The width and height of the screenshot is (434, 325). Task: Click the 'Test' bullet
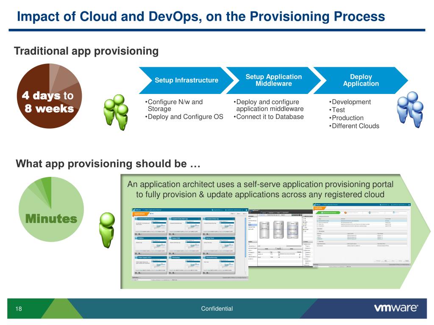(337, 110)
